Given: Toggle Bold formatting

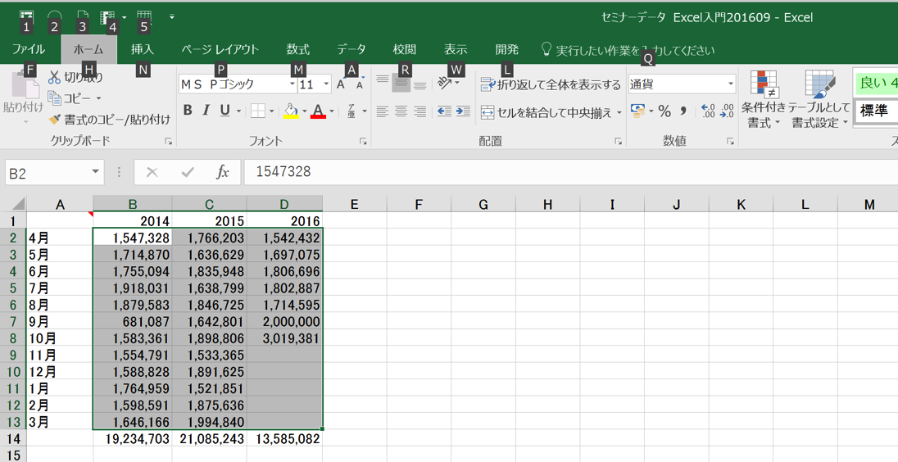Looking at the screenshot, I should [188, 111].
